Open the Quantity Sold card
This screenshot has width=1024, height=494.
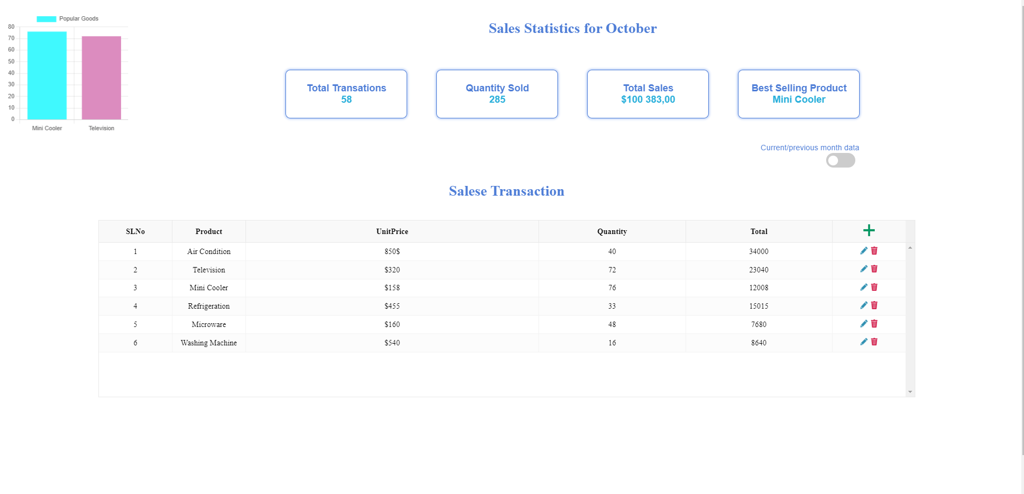(x=497, y=94)
